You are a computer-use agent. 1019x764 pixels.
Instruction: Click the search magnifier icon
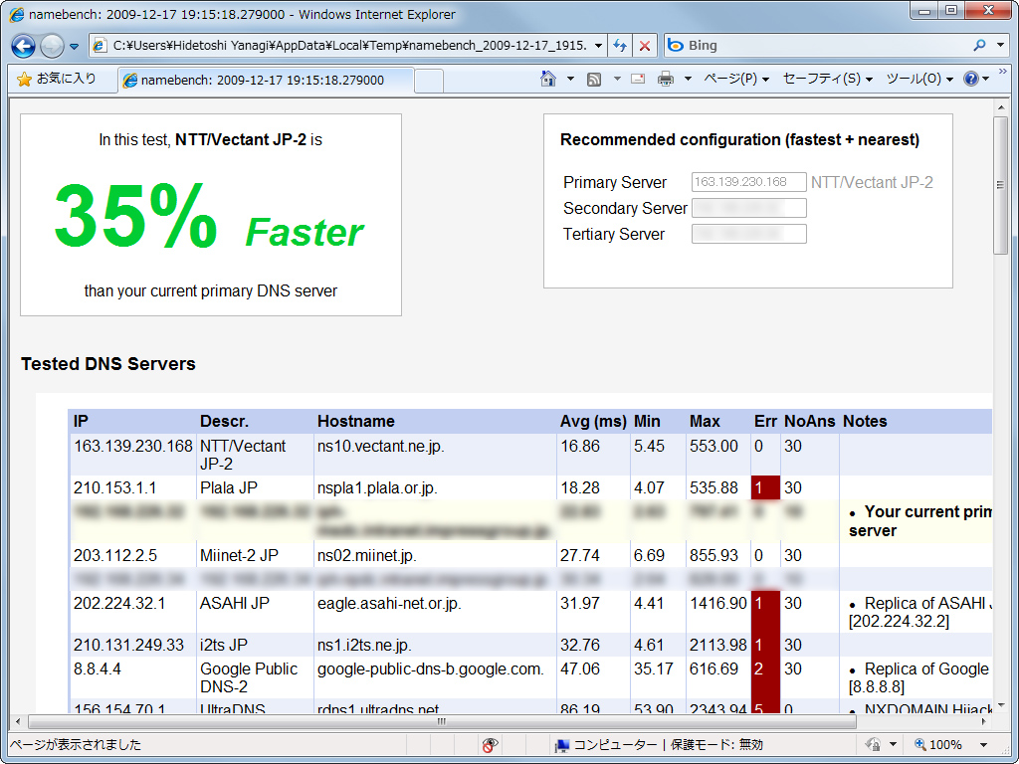pyautogui.click(x=979, y=46)
